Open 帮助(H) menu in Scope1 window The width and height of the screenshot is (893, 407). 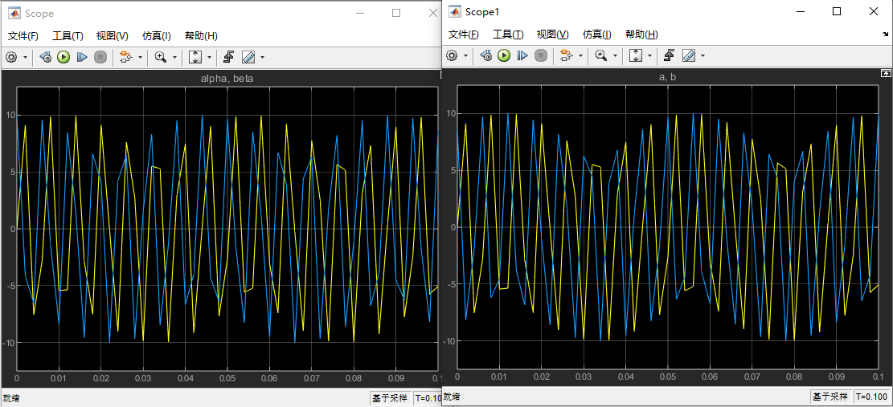pos(641,34)
